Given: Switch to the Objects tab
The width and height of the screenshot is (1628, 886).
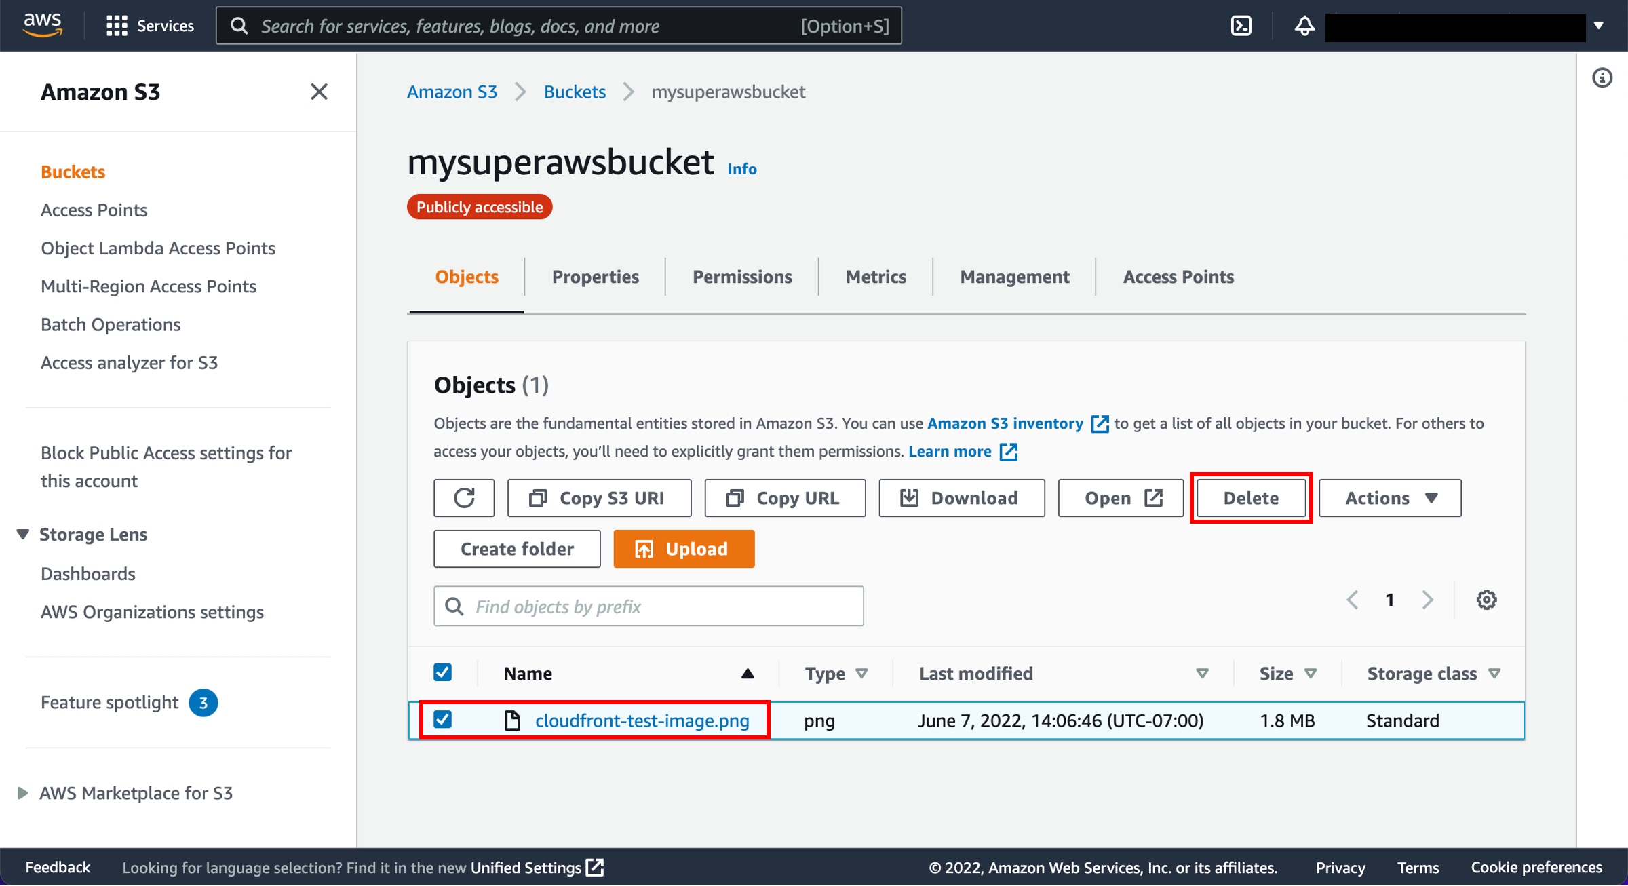Looking at the screenshot, I should tap(467, 277).
